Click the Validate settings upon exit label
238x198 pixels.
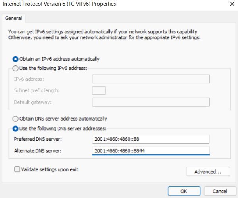coord(50,169)
